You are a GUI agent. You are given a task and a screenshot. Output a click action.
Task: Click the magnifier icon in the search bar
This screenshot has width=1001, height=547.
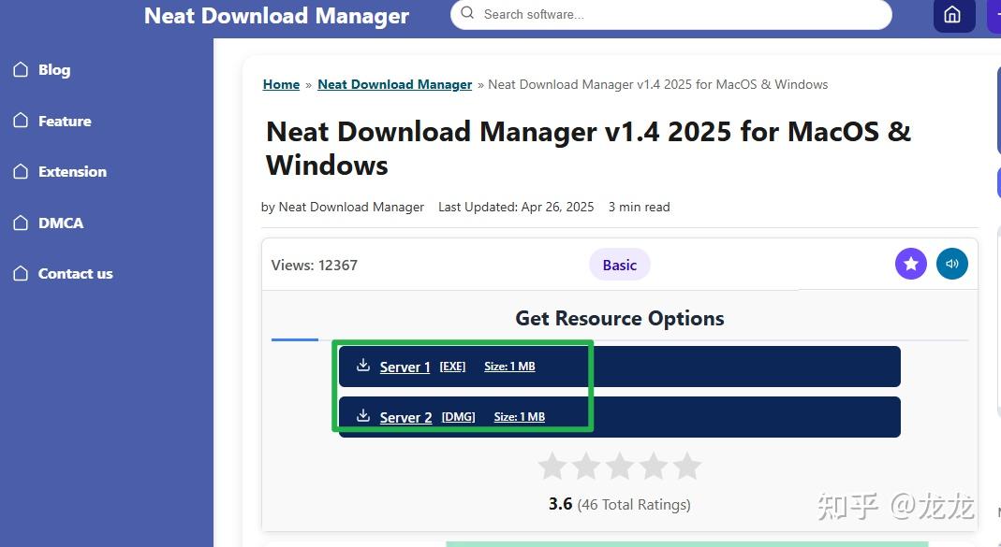[467, 14]
